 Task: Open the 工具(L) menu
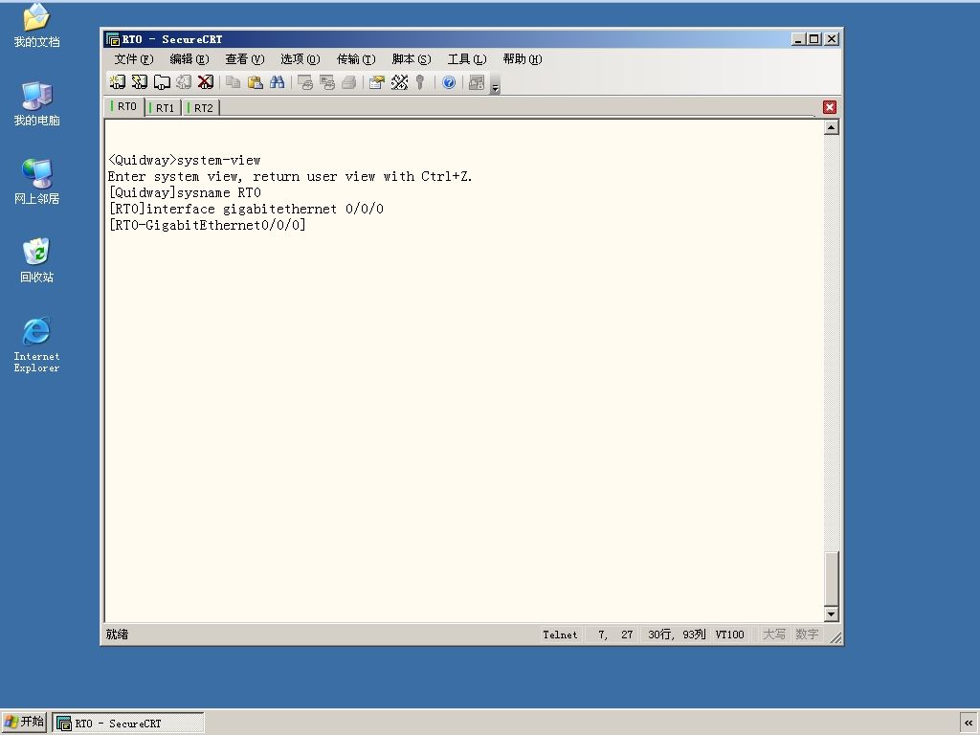467,58
